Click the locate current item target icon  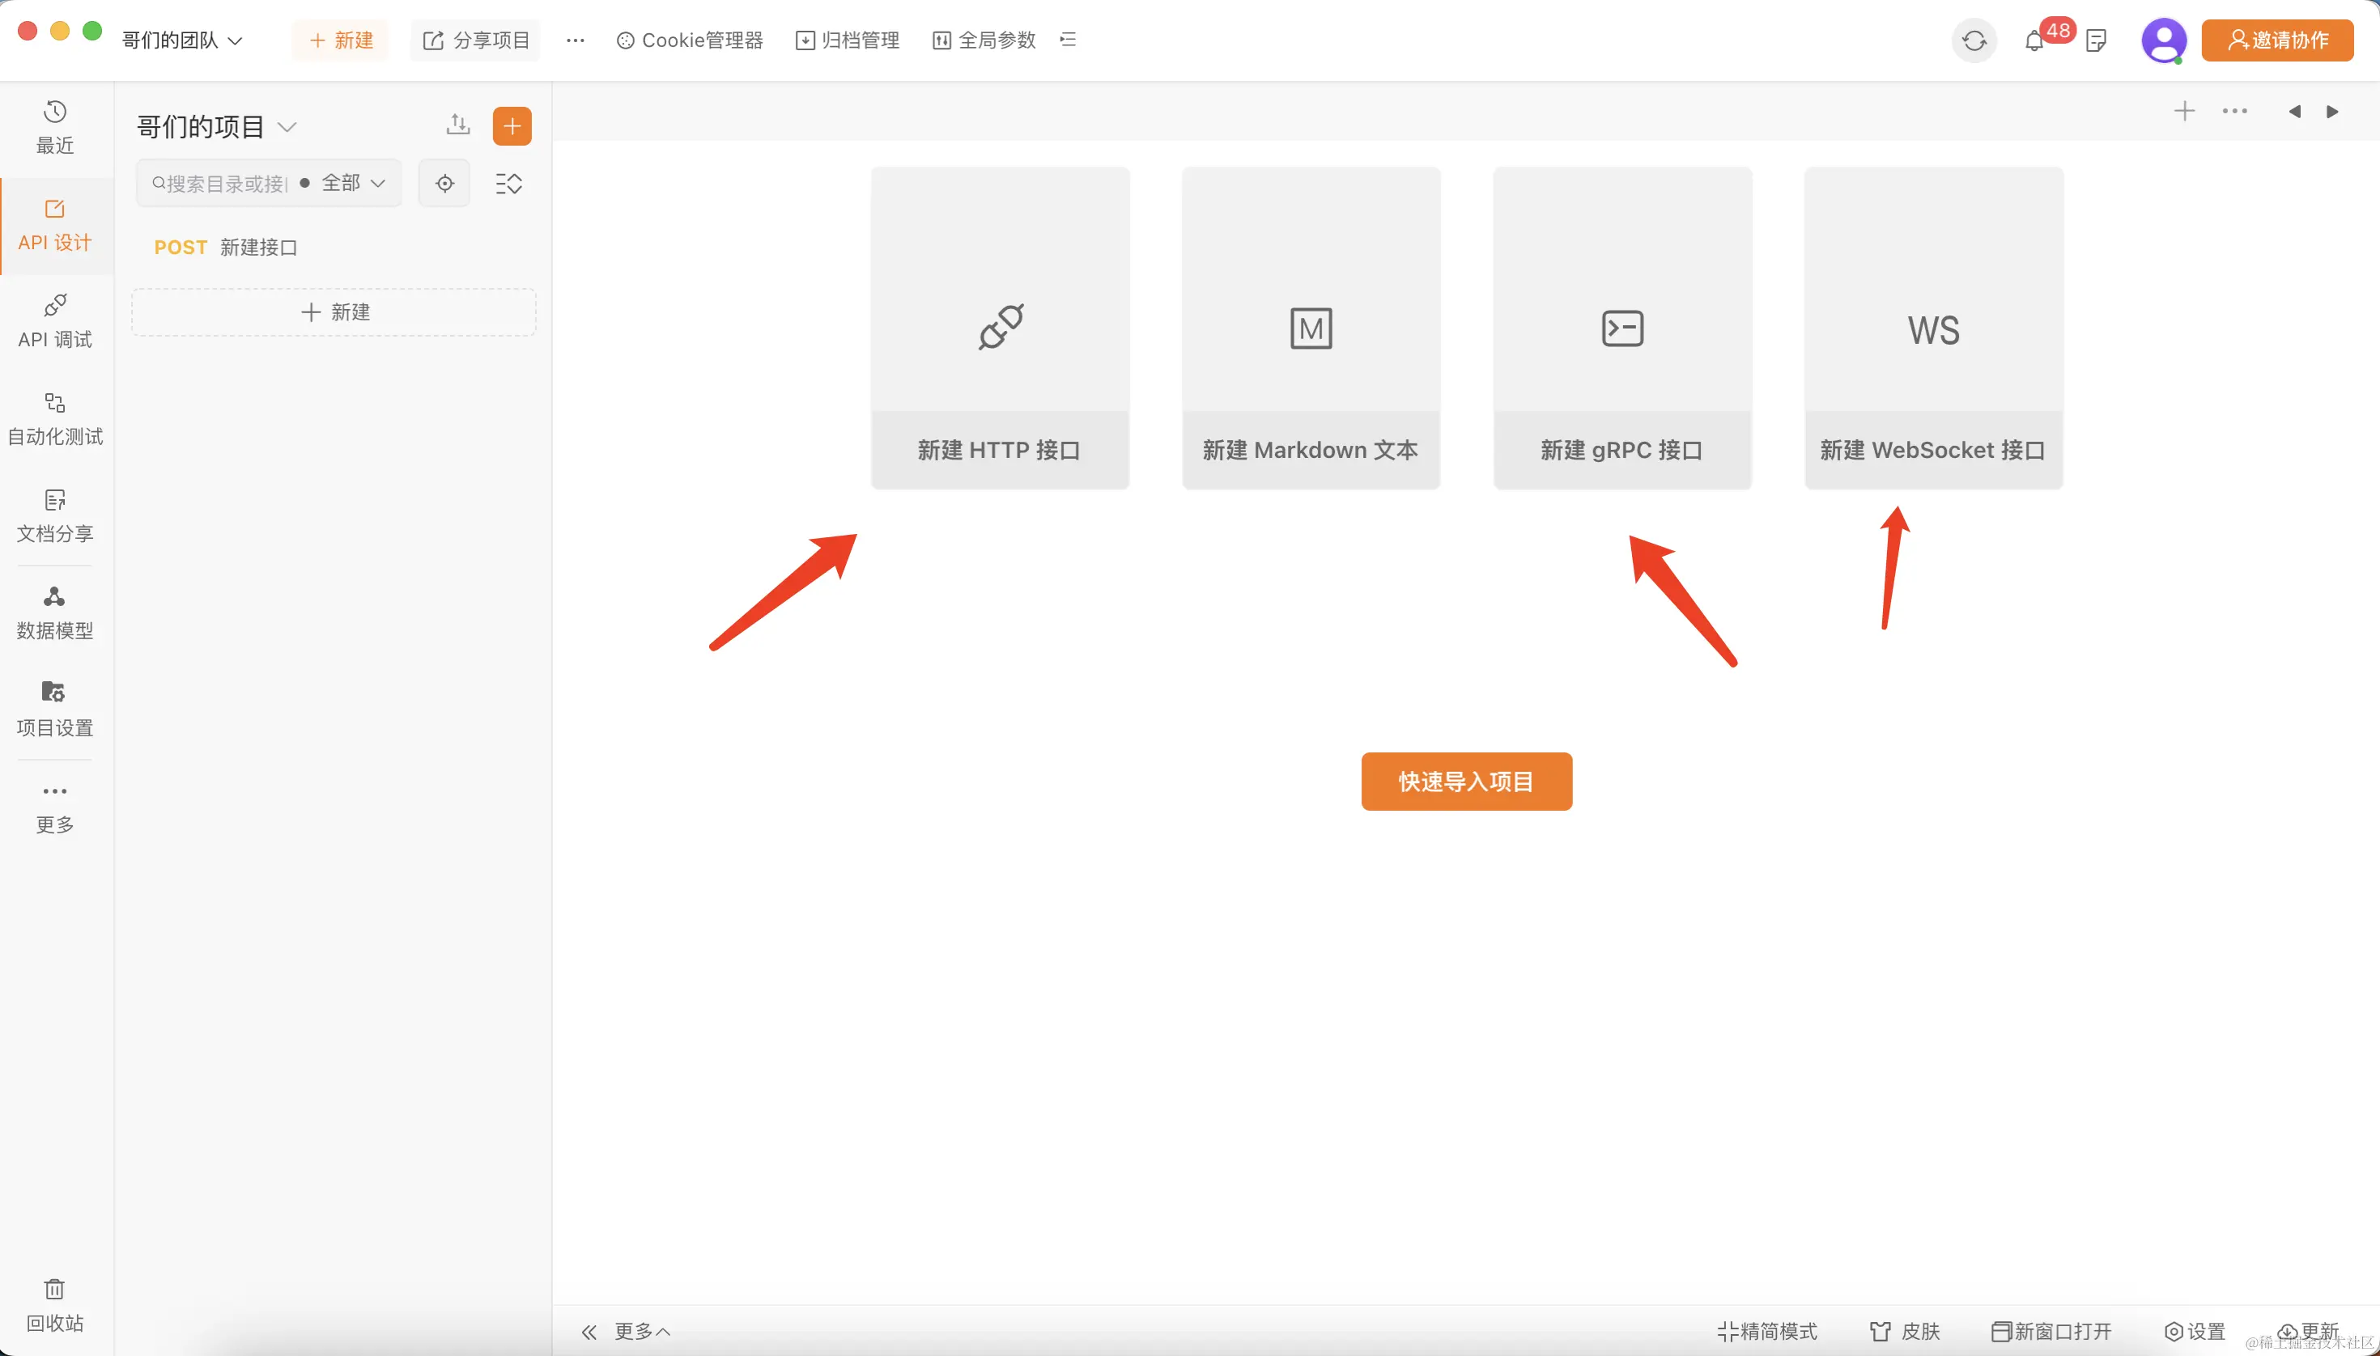coord(444,184)
